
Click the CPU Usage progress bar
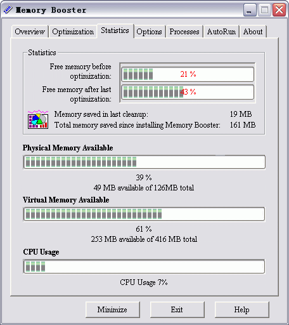(144, 267)
